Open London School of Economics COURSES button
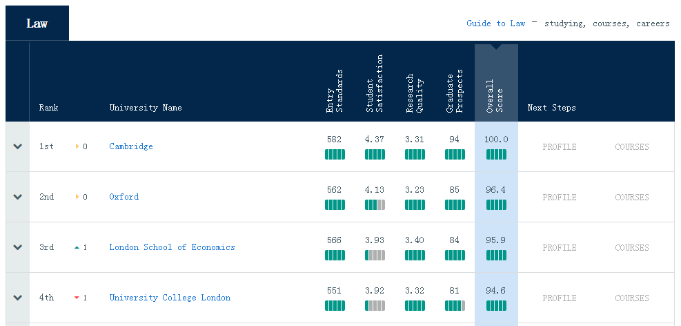This screenshot has width=681, height=326. [x=632, y=248]
